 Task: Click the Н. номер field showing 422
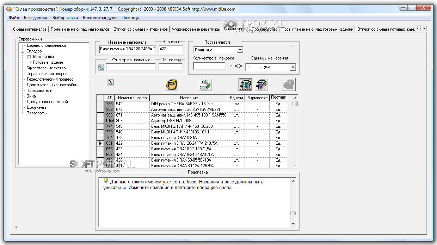pyautogui.click(x=171, y=49)
